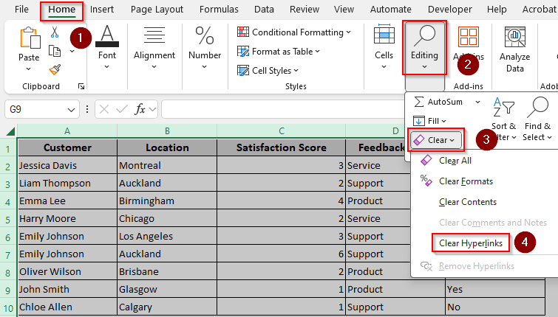
Task: Expand the Cell Styles dropdown arrow
Action: click(x=296, y=71)
